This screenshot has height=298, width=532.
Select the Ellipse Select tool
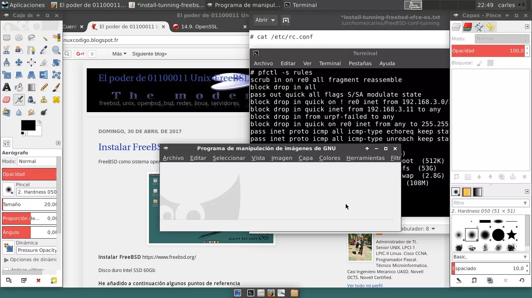click(19, 38)
